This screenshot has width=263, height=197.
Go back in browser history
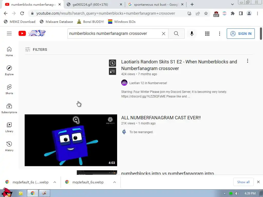coord(6,13)
